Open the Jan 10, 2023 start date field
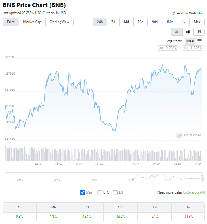This screenshot has height=224, width=207. tap(167, 48)
